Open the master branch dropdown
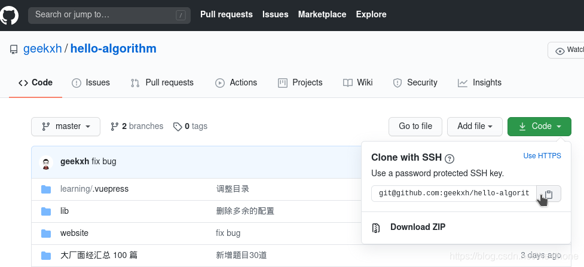The height and width of the screenshot is (267, 584). click(x=66, y=127)
